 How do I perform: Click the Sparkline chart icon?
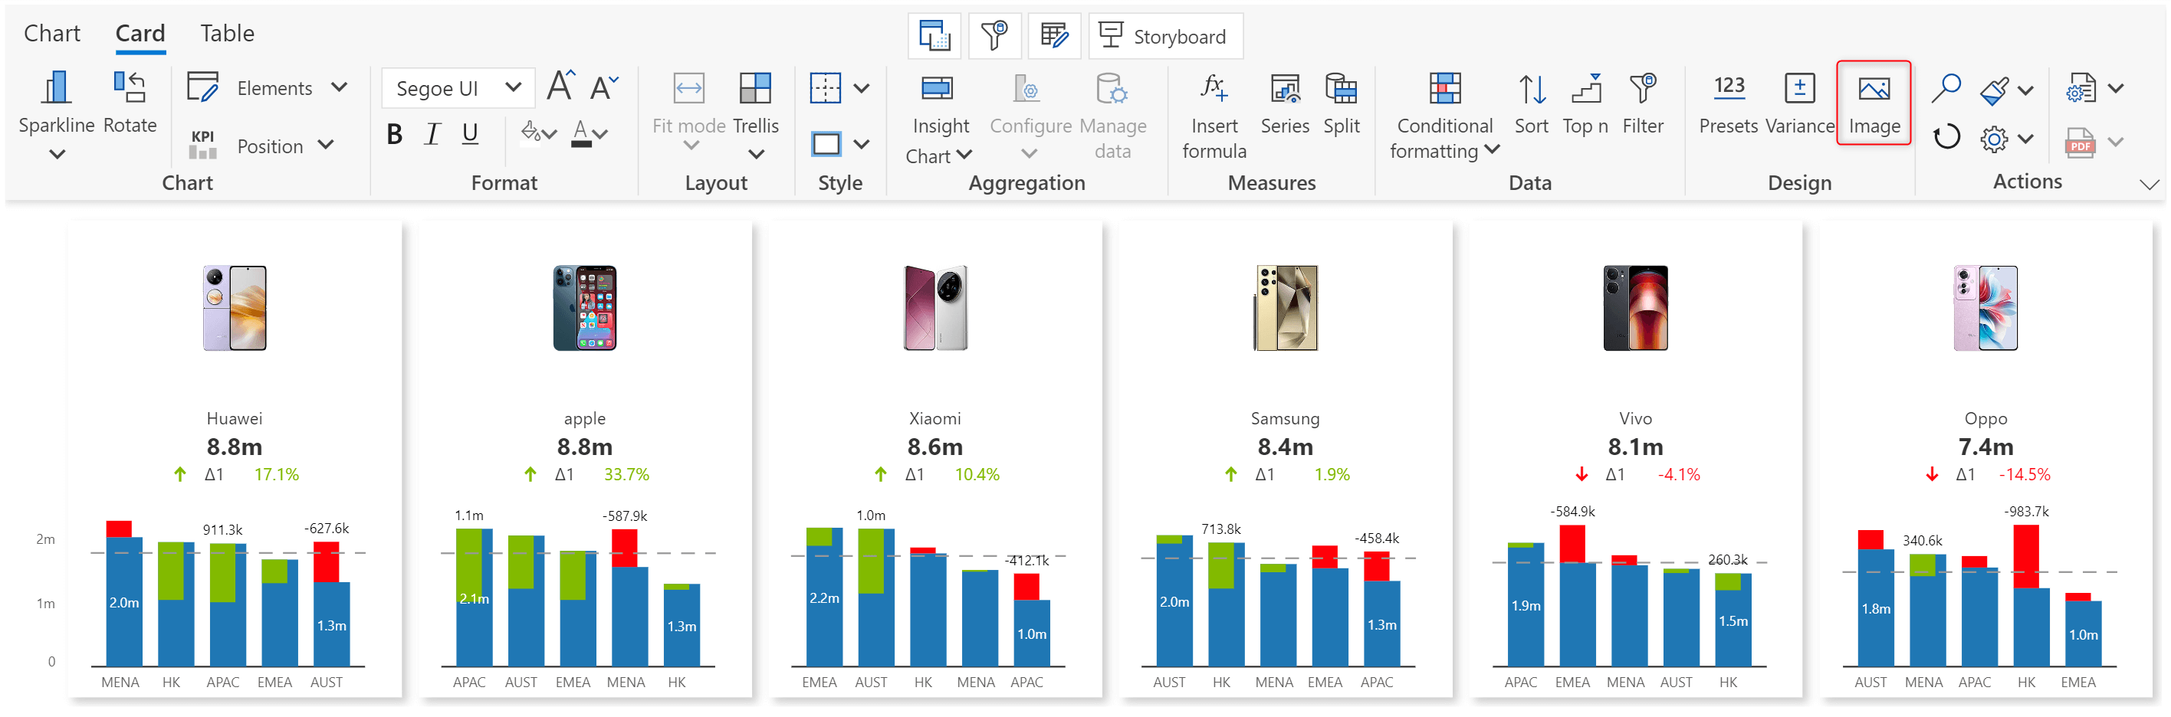56,88
